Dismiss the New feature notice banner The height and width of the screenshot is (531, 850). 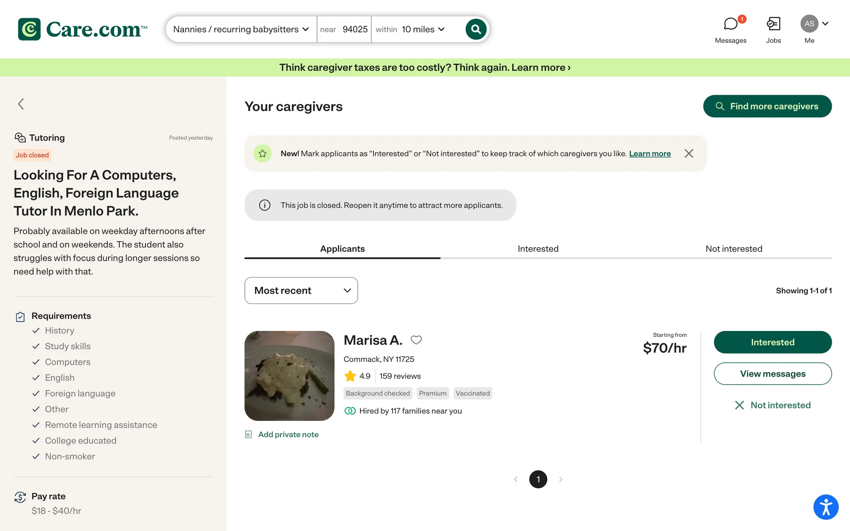[x=688, y=154]
